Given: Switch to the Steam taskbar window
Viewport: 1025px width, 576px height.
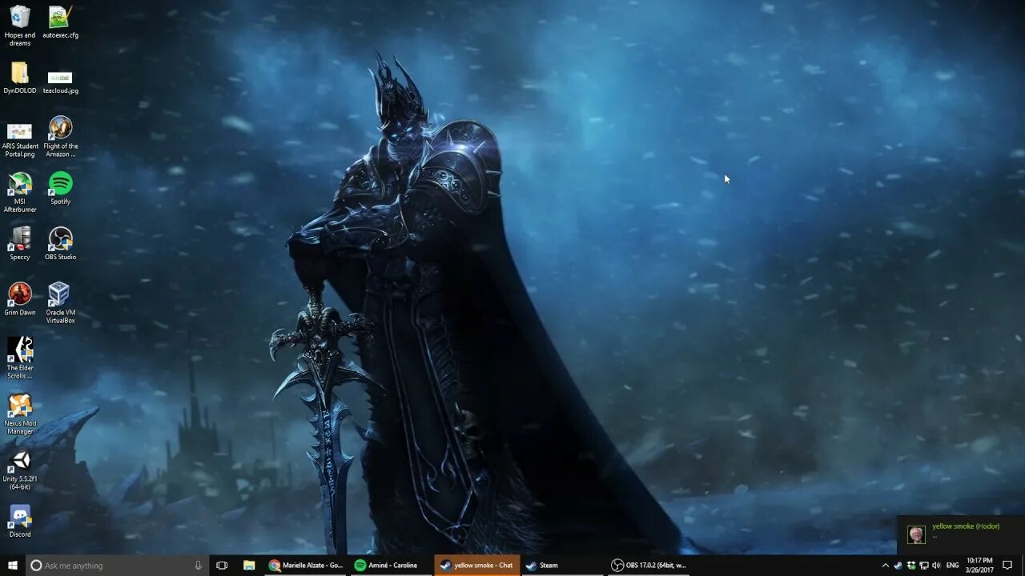Looking at the screenshot, I should click(562, 566).
